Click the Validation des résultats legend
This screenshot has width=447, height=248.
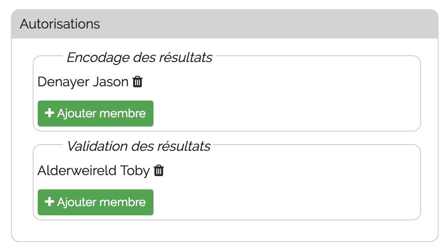pos(138,146)
